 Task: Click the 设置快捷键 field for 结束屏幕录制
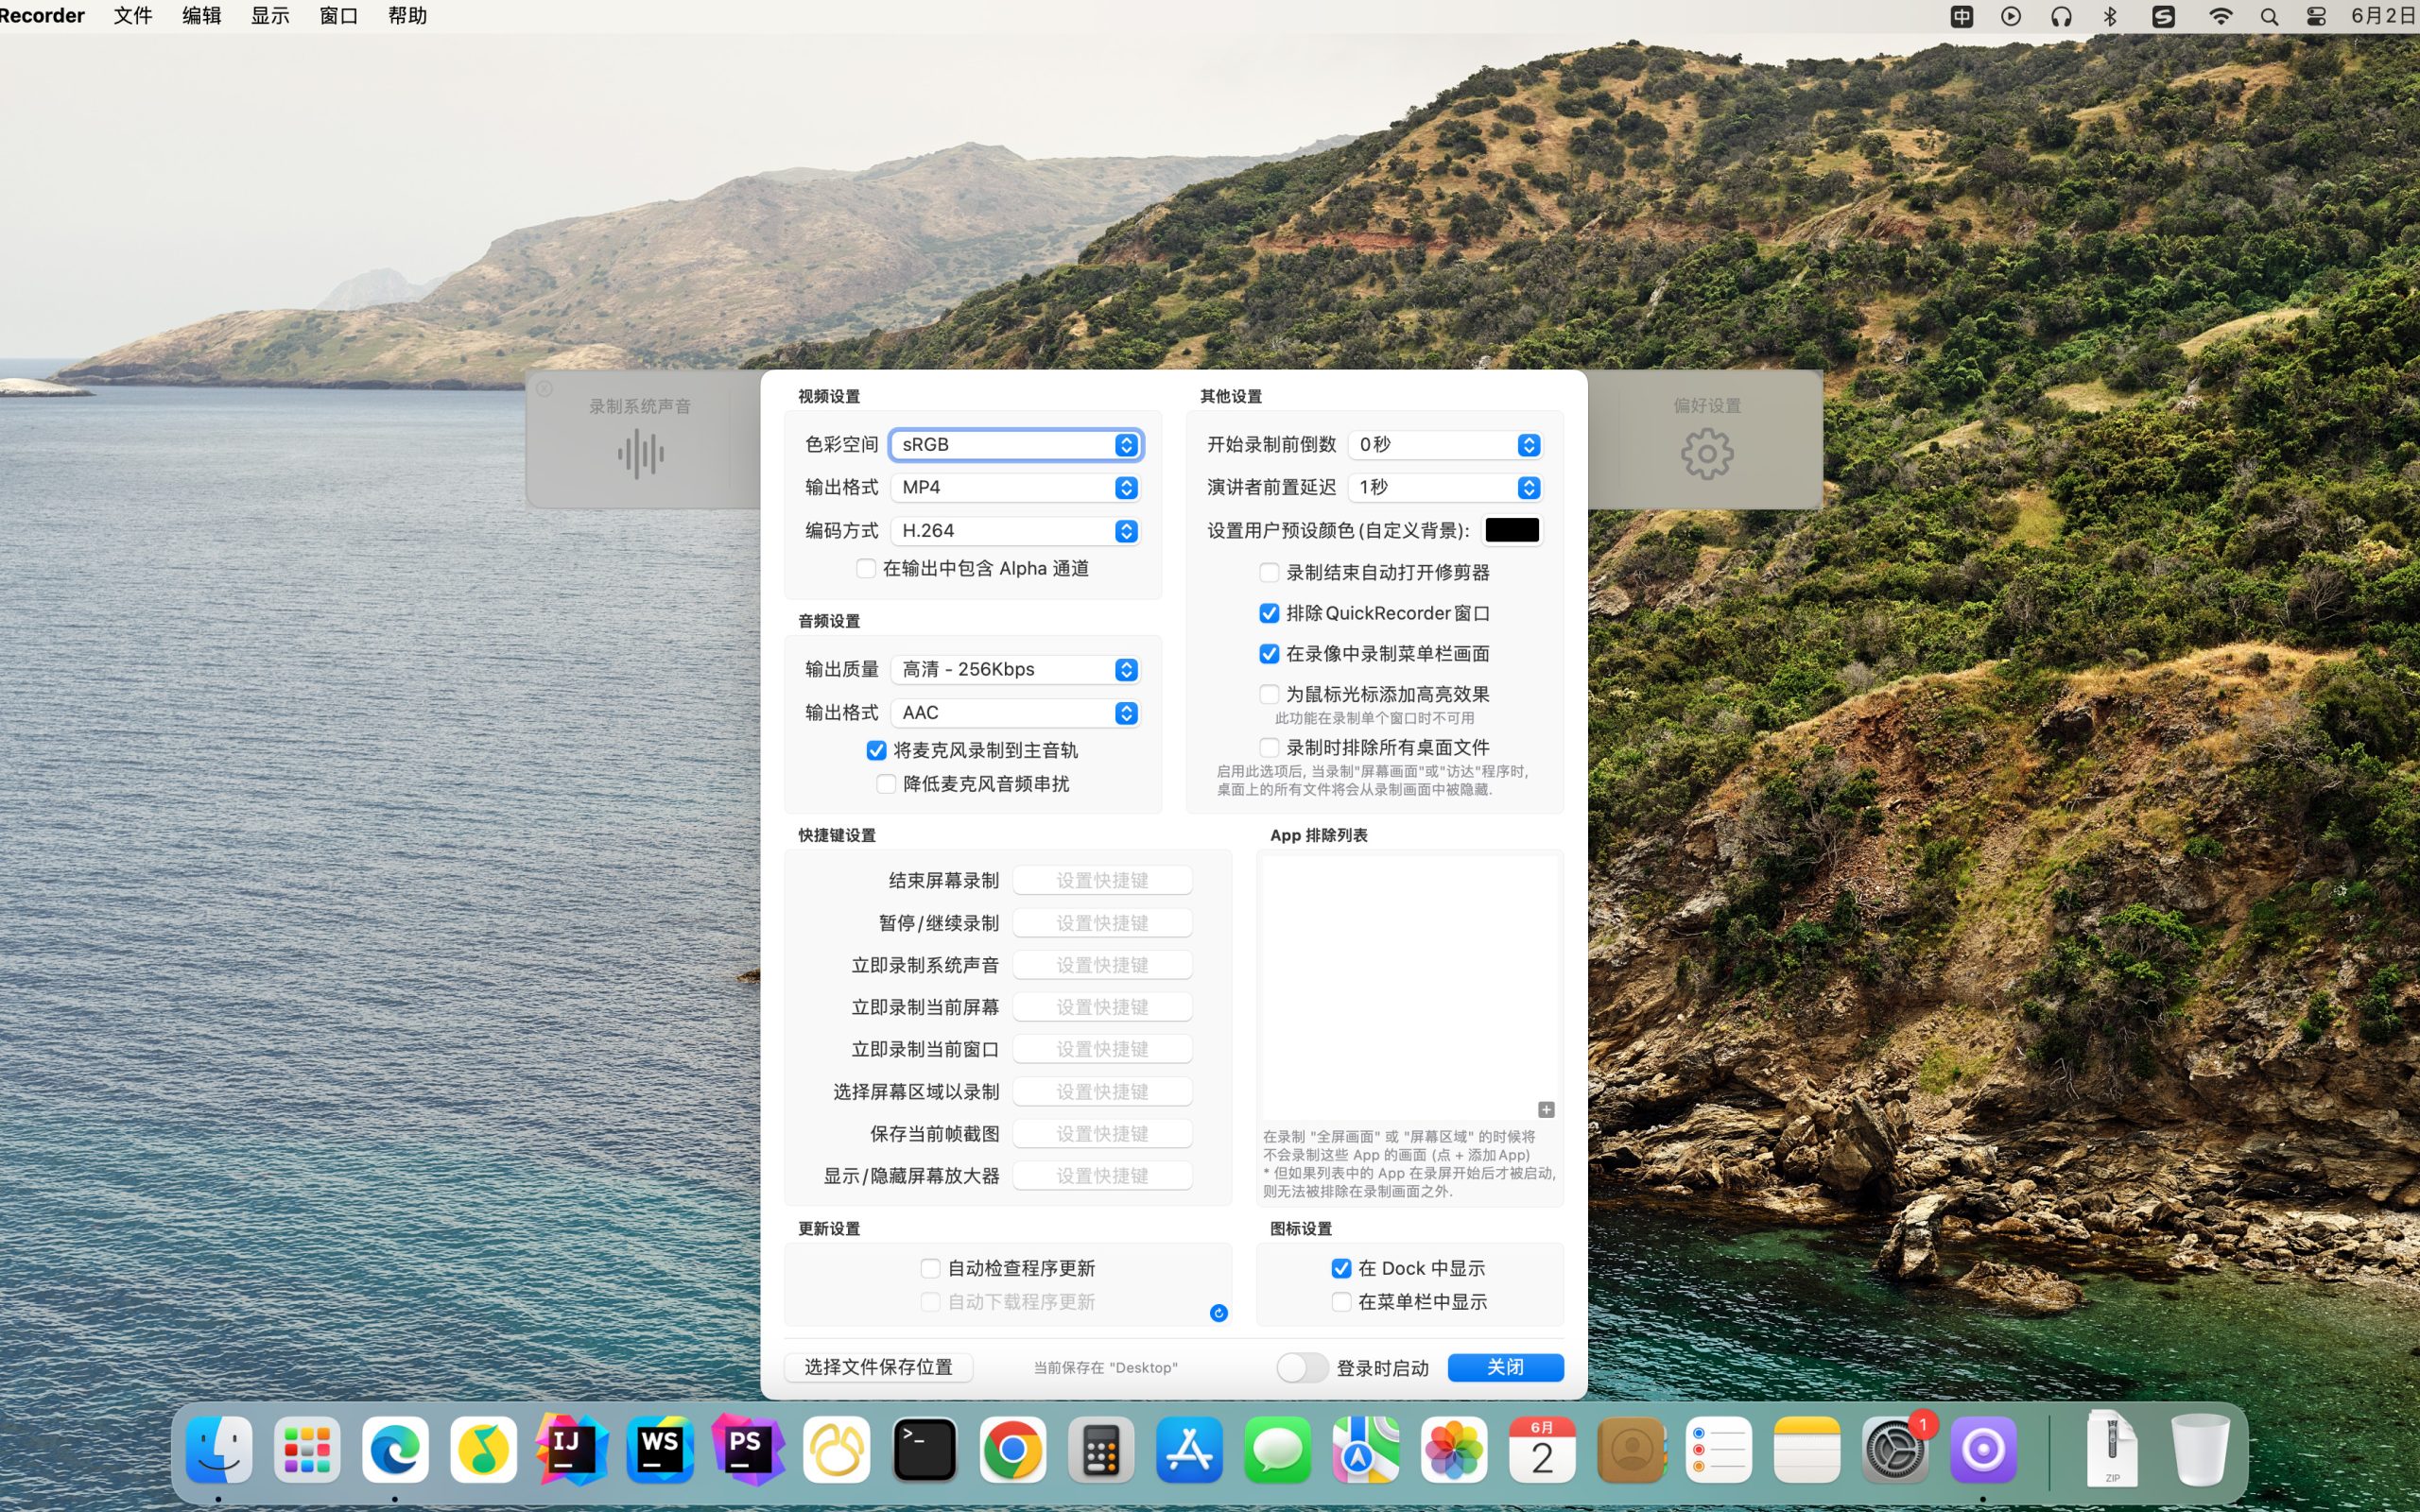coord(1102,879)
